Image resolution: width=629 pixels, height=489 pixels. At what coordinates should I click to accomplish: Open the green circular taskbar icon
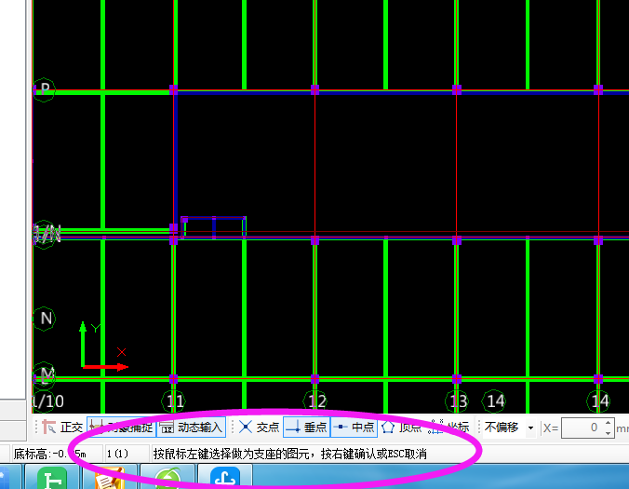(167, 478)
